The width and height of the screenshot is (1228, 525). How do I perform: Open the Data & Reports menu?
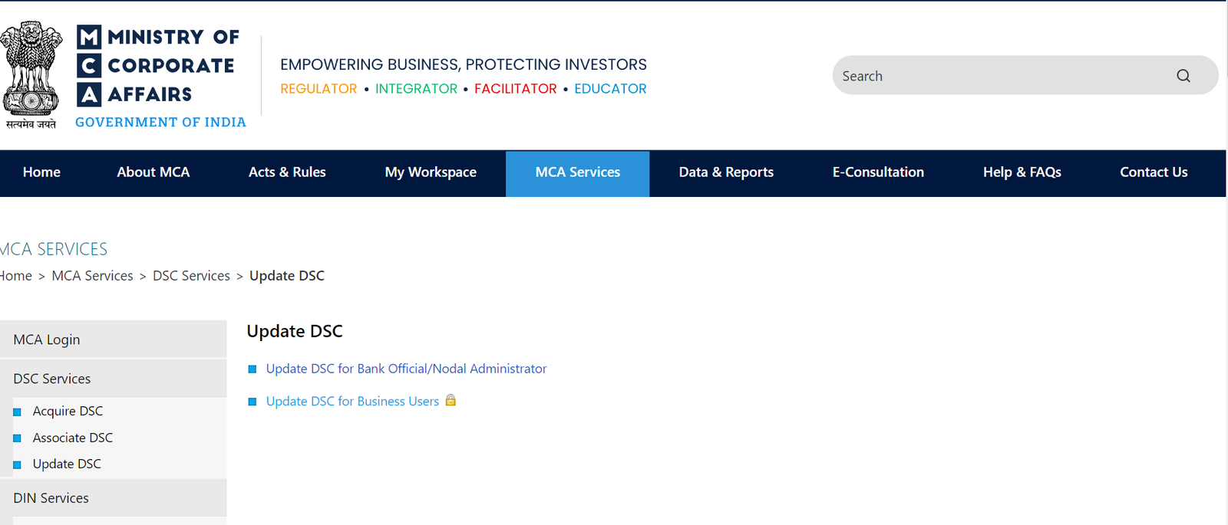tap(726, 172)
